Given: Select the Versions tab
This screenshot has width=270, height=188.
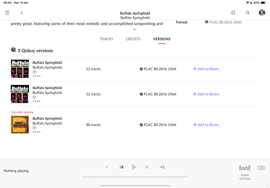Looking at the screenshot, I should click(x=162, y=39).
